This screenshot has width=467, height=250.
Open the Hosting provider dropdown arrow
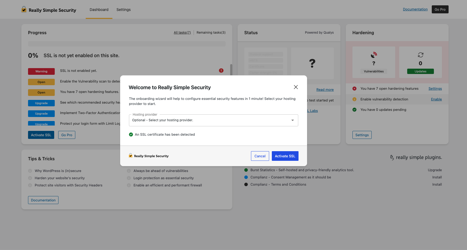(293, 120)
